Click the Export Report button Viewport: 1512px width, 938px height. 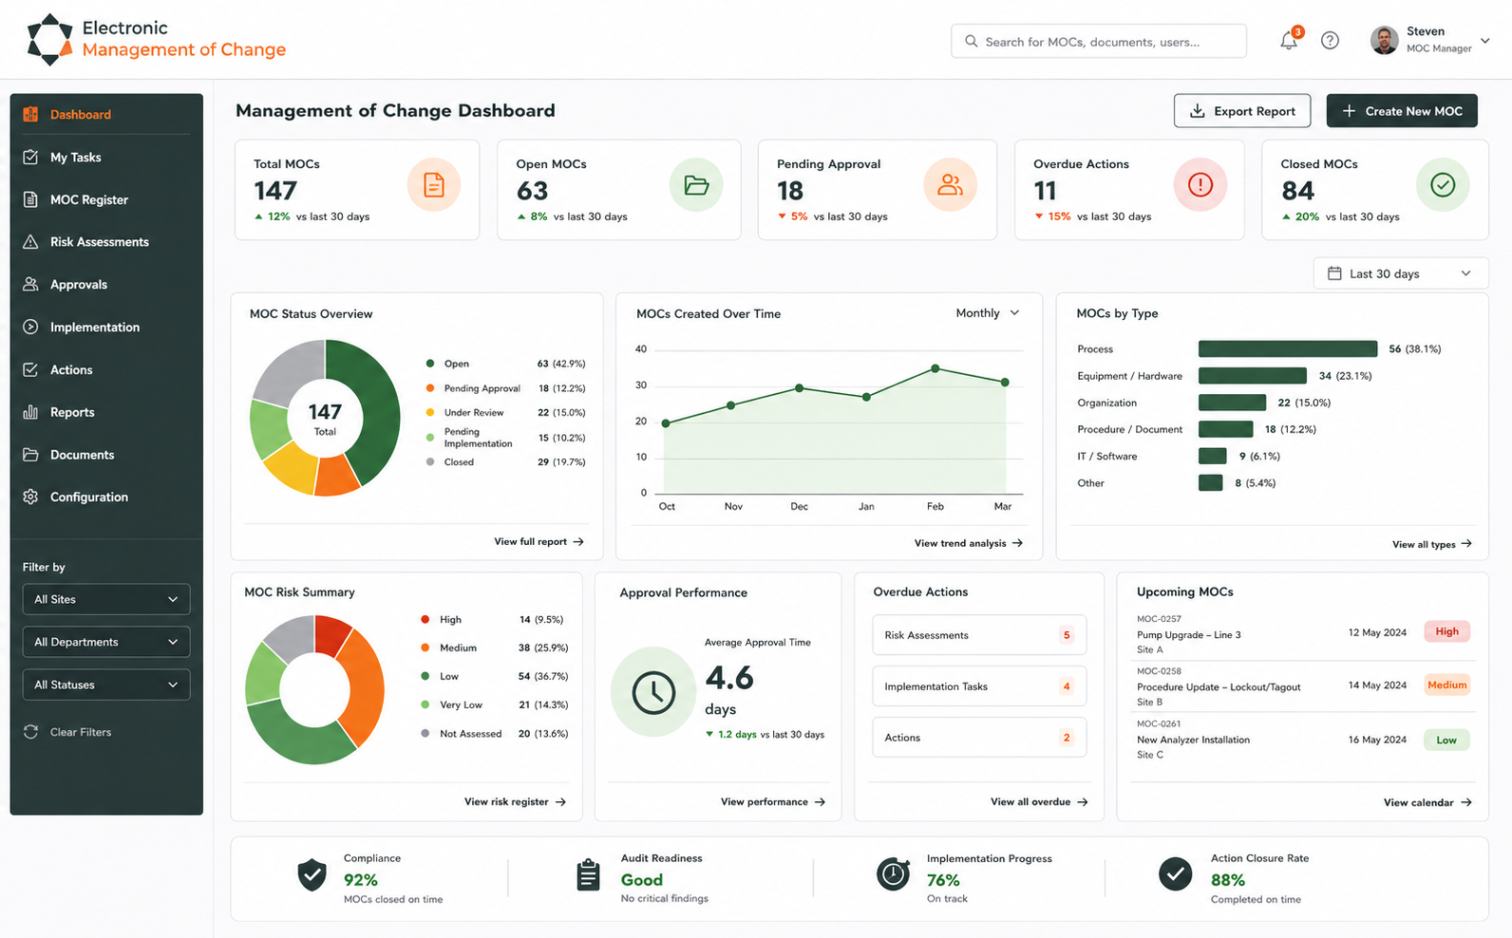(1242, 111)
